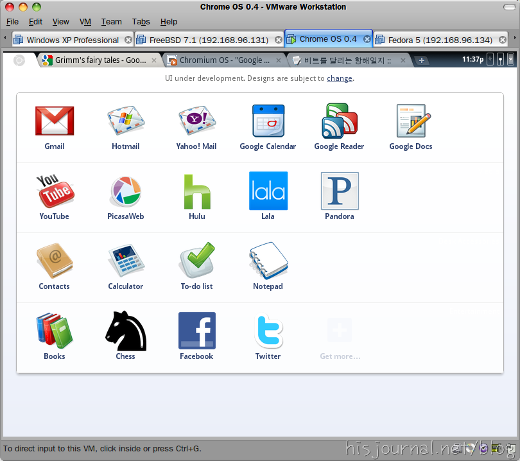Open the Help menu

(169, 22)
